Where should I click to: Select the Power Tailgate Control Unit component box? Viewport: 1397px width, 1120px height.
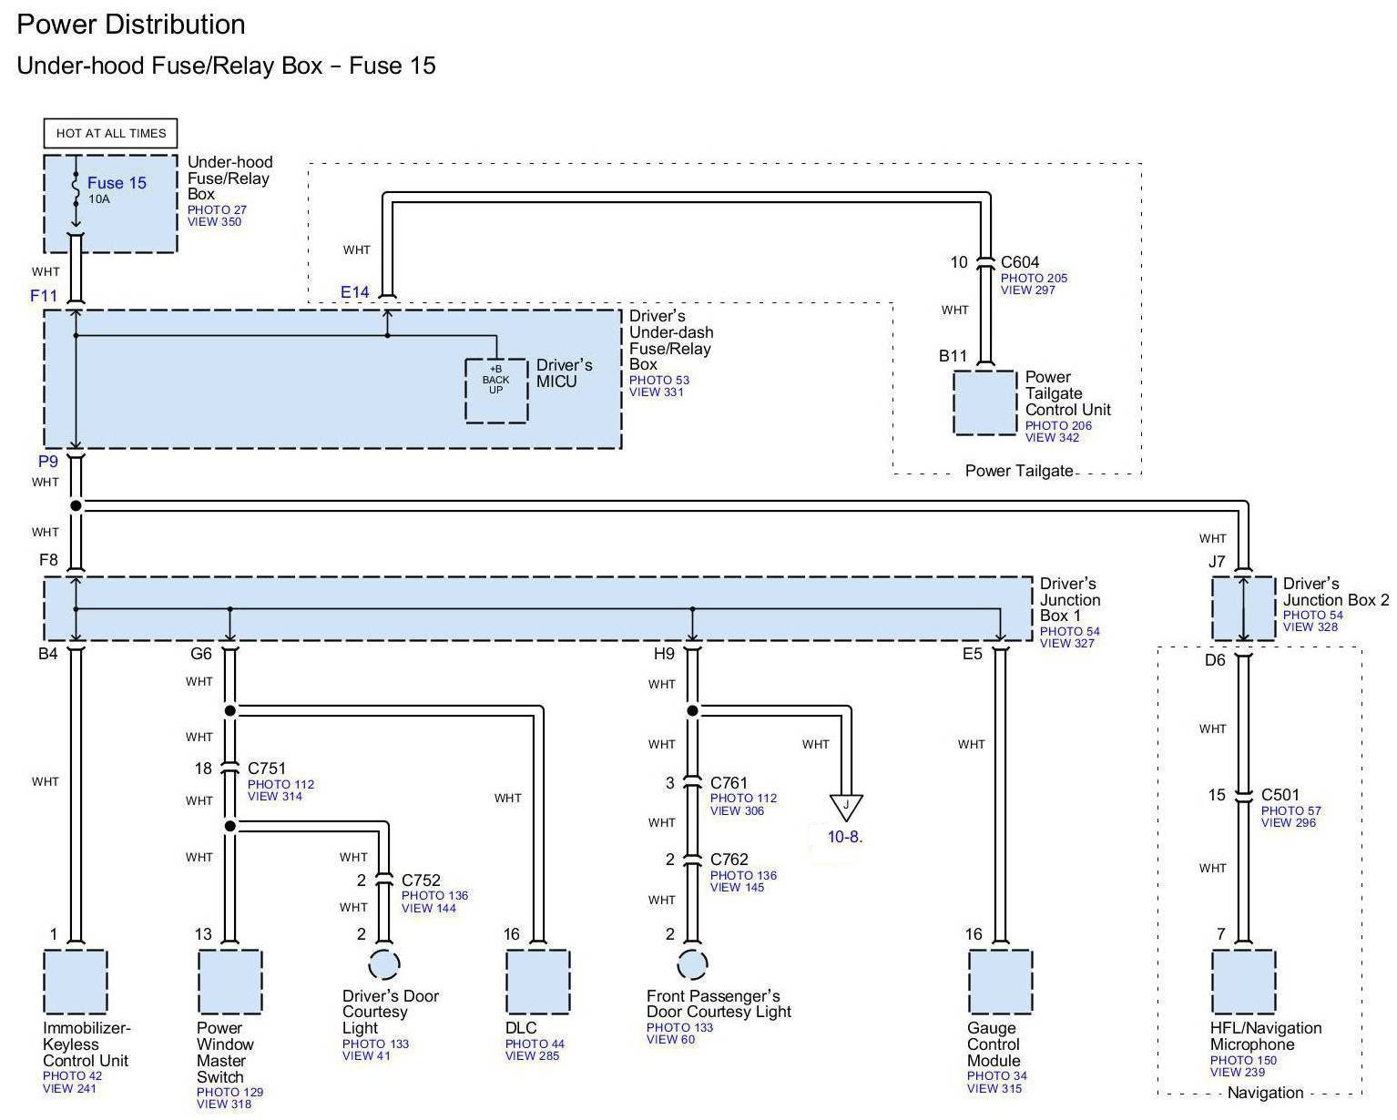click(984, 402)
